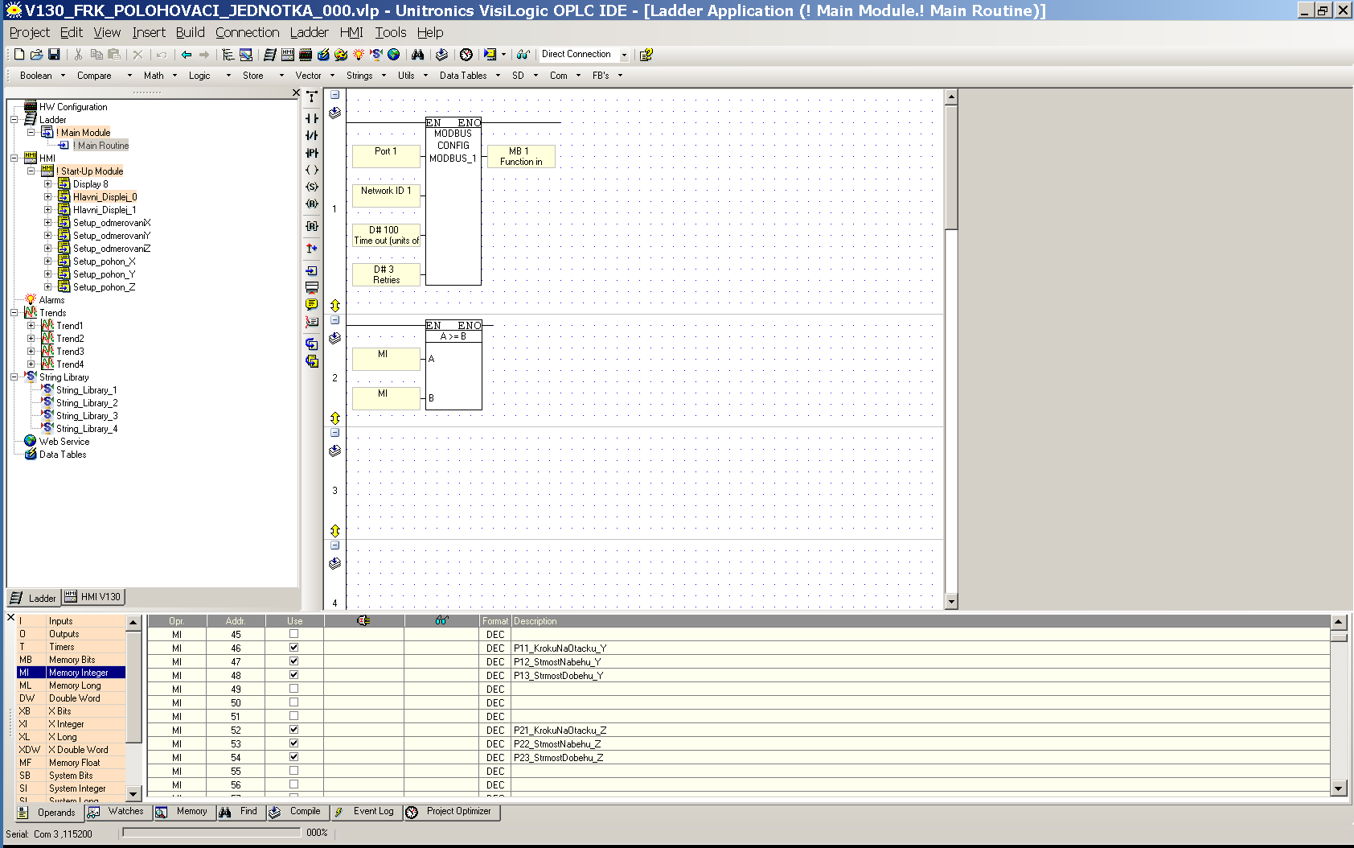The image size is (1354, 848).
Task: Insert a direct contact element
Action: coord(312,118)
